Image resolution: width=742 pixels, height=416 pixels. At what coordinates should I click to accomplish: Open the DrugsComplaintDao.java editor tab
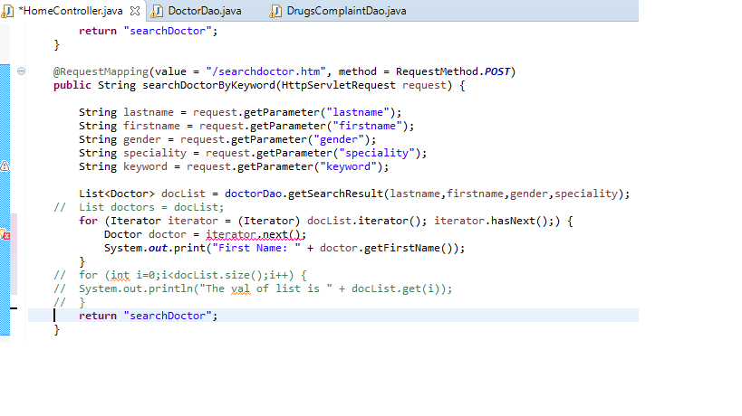[346, 11]
